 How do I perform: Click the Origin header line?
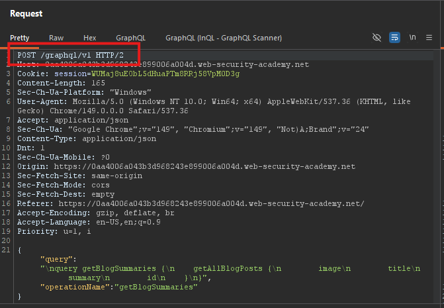click(x=187, y=166)
